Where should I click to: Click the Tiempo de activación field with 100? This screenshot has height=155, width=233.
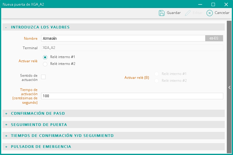(132, 96)
